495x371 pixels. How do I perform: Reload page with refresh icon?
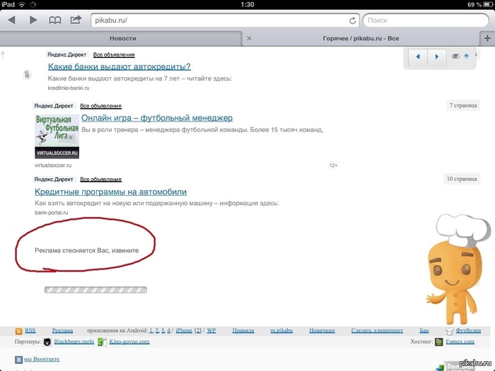pyautogui.click(x=353, y=20)
